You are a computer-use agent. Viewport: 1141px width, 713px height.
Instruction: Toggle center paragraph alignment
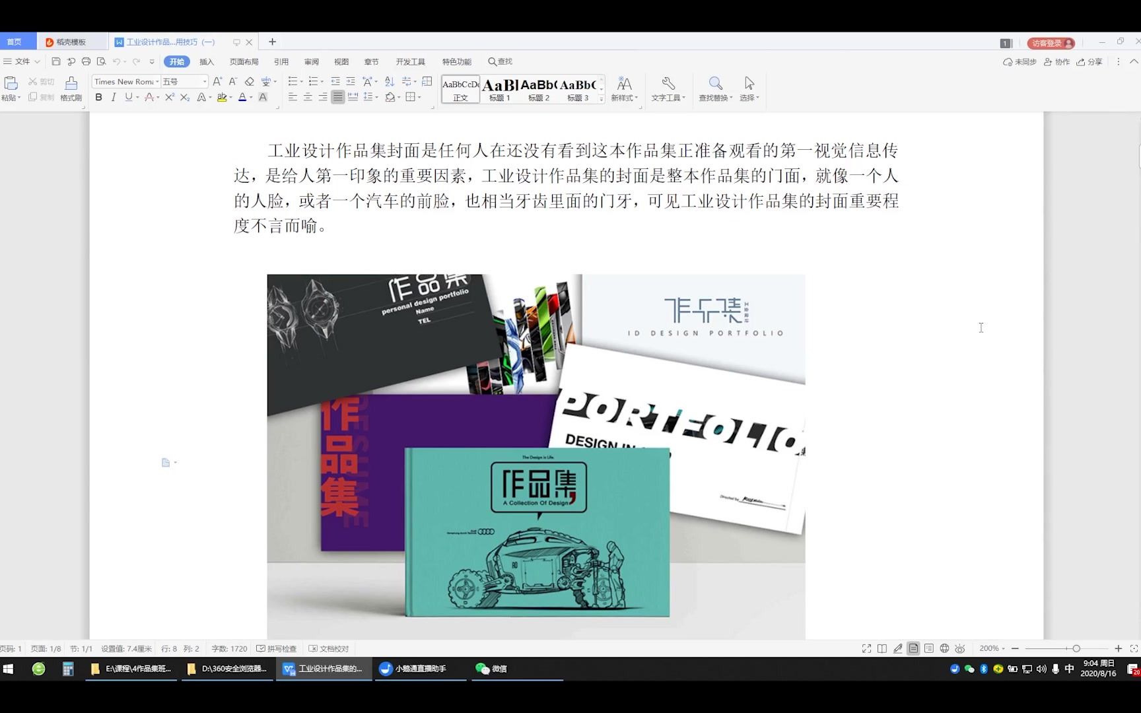pos(307,97)
